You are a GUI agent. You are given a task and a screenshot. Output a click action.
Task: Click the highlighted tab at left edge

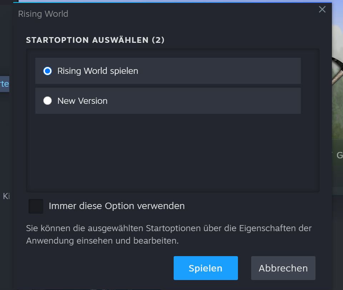[x=4, y=84]
